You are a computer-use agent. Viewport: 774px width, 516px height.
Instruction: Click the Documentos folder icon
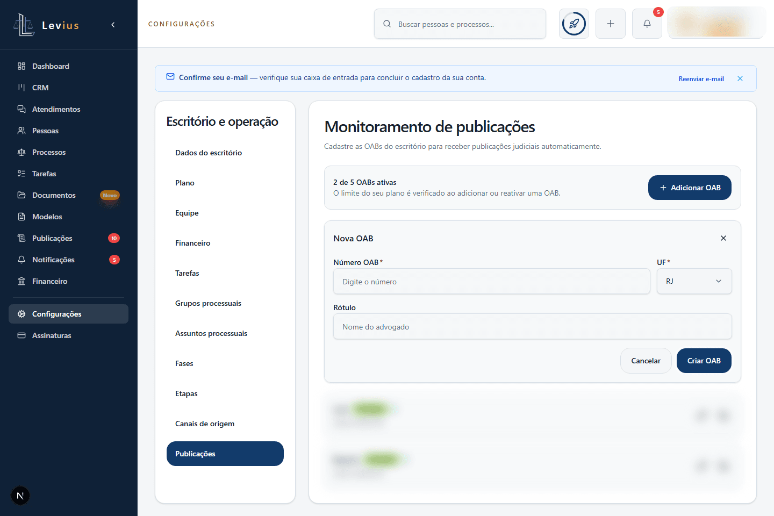[21, 195]
